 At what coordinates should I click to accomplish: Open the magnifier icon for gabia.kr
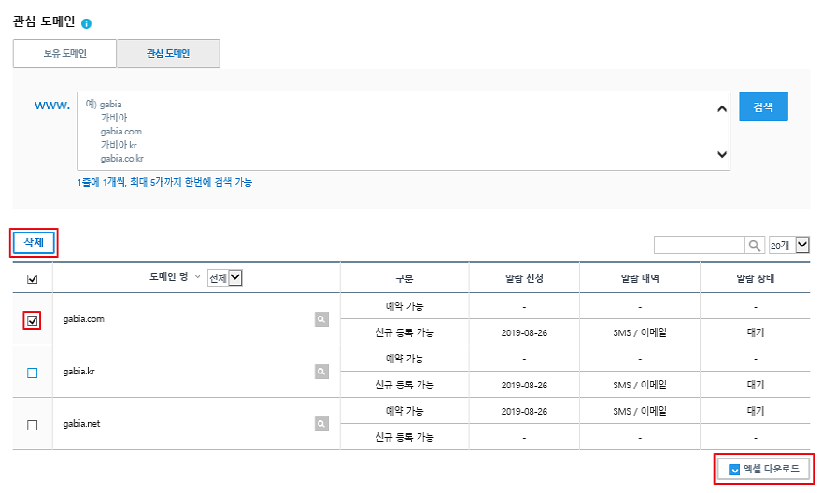click(321, 372)
